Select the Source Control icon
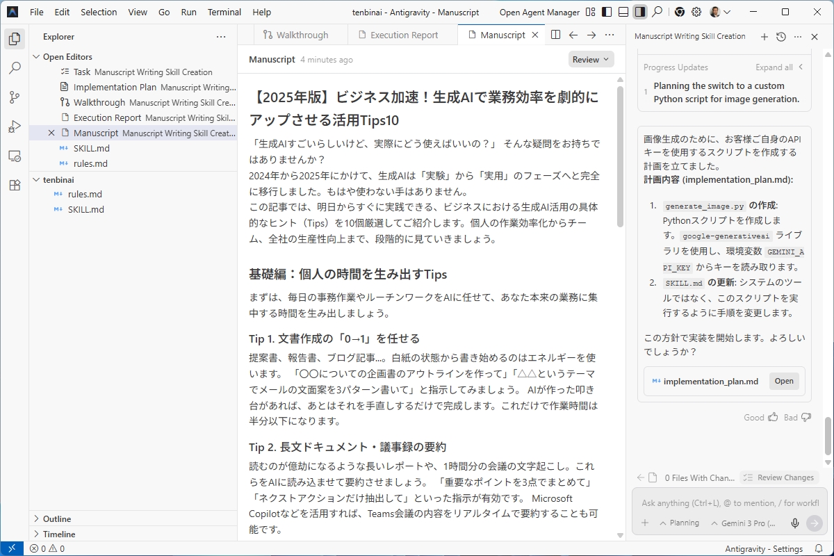Viewport: 834px width, 556px height. [15, 97]
